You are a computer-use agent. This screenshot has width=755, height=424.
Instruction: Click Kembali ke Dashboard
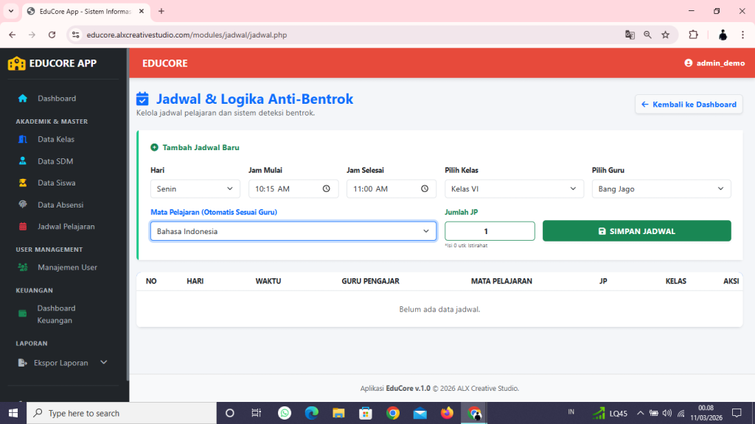click(688, 104)
